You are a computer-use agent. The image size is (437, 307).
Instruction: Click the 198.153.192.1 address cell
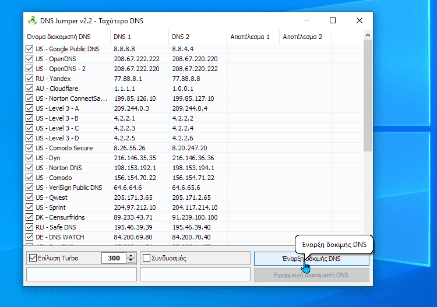(135, 168)
